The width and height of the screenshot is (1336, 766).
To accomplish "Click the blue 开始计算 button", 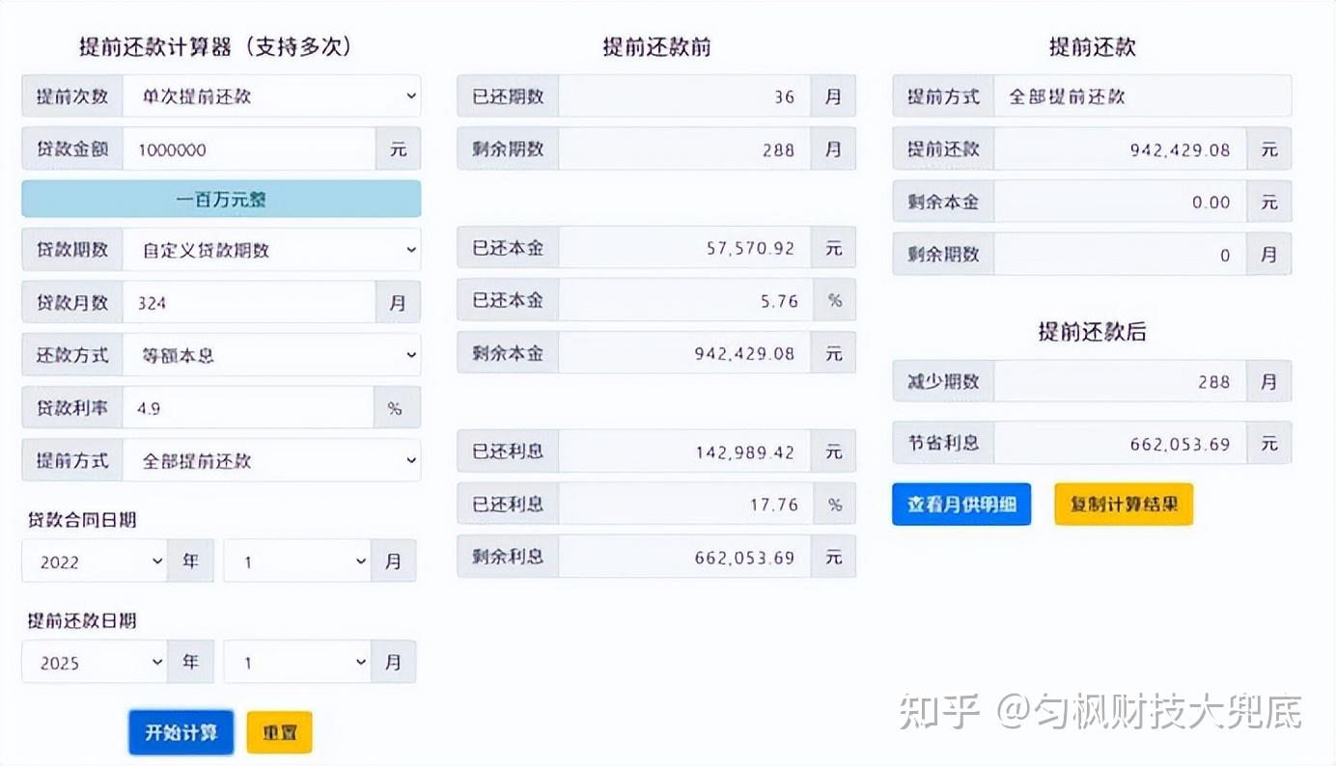I will 181,732.
